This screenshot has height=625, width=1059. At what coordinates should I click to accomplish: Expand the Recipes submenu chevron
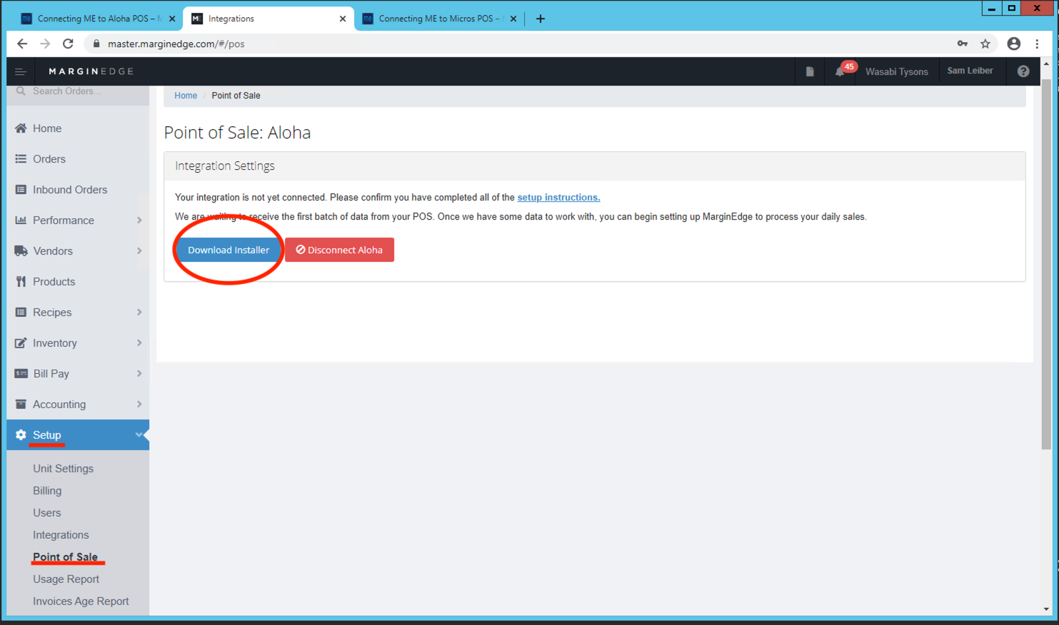(139, 312)
